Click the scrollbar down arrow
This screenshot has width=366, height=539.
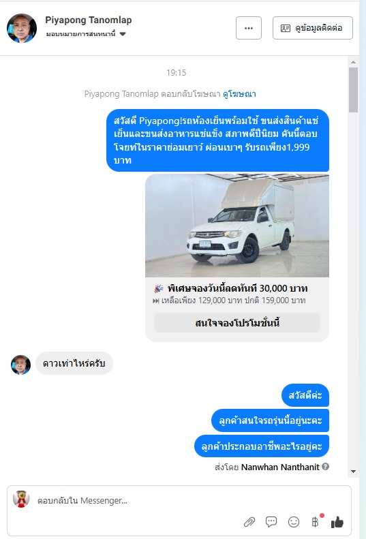(353, 472)
